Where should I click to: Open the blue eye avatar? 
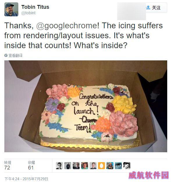(x=118, y=166)
